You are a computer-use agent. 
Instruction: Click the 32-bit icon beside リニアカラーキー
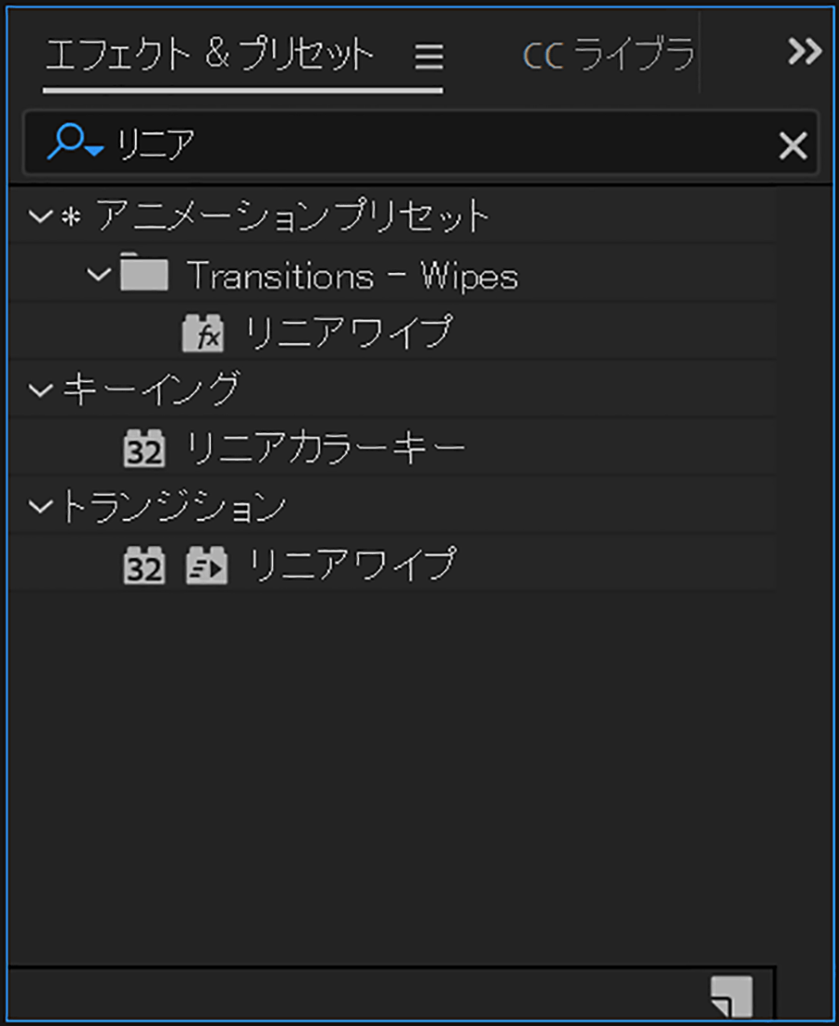click(x=144, y=448)
